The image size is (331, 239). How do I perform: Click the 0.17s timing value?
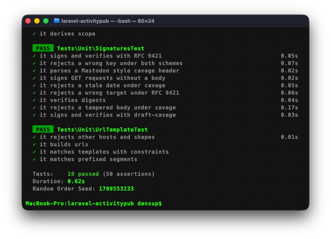tap(289, 108)
